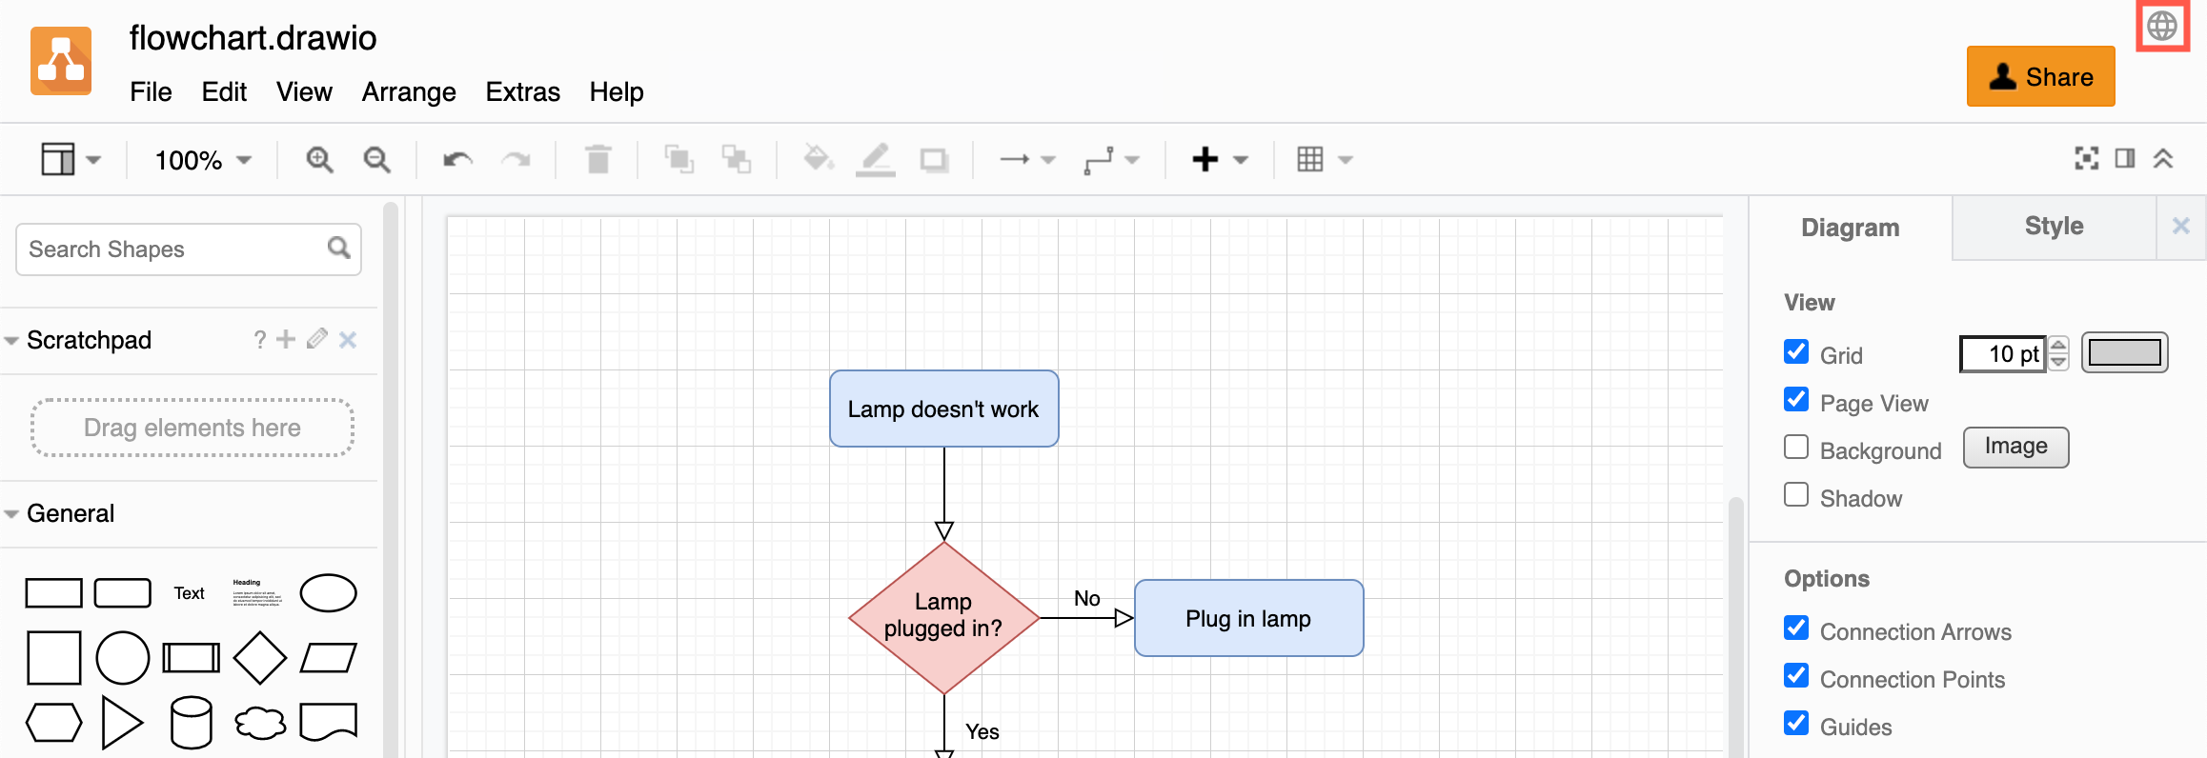Screen dimensions: 2207x758
Task: Click the undo arrow icon
Action: pos(457,160)
